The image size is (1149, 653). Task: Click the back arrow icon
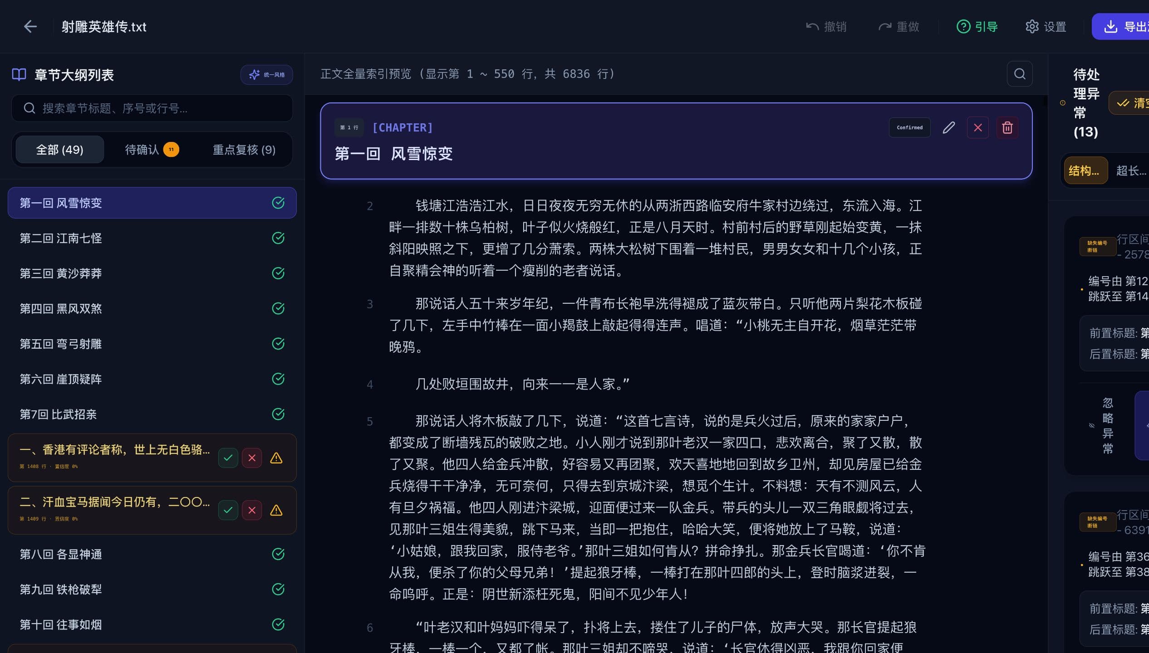[30, 26]
